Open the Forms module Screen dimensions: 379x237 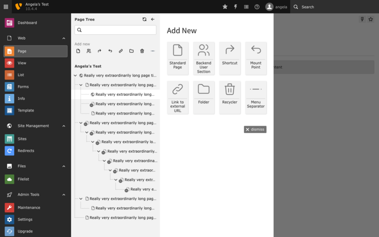point(35,87)
